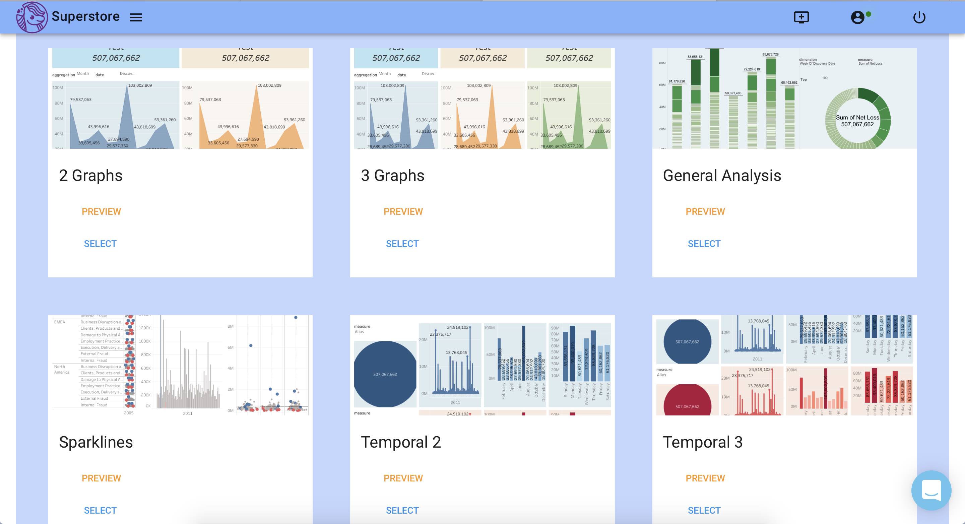The image size is (965, 524).
Task: Click the Superstore unicorn logo
Action: 32,17
